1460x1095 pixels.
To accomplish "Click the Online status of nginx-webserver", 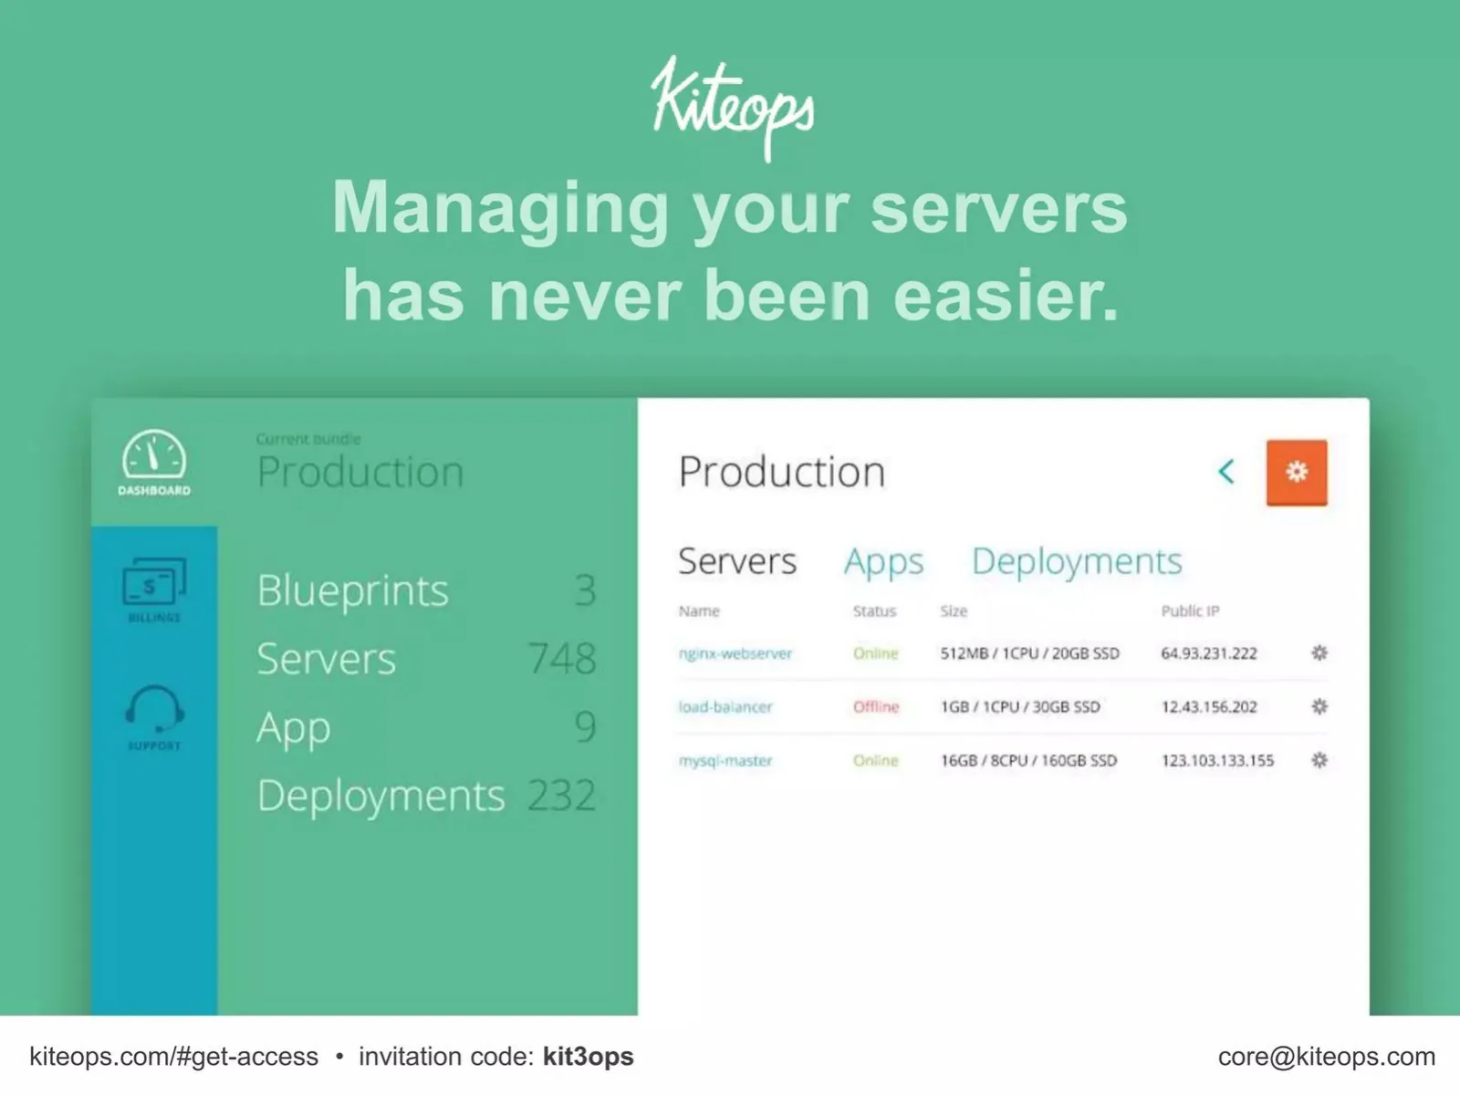I will [x=876, y=653].
